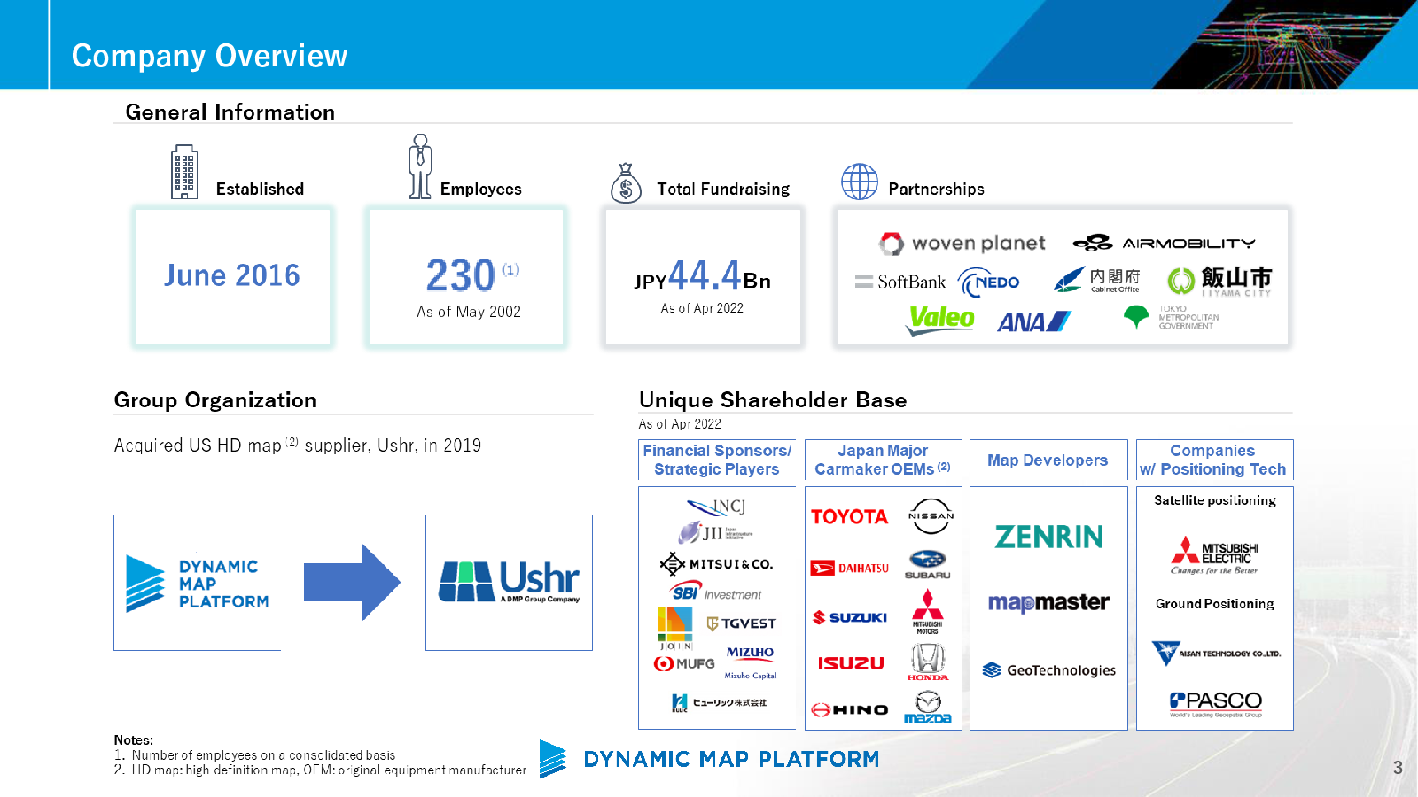Click the Toyota logo
The width and height of the screenshot is (1418, 797).
849,516
